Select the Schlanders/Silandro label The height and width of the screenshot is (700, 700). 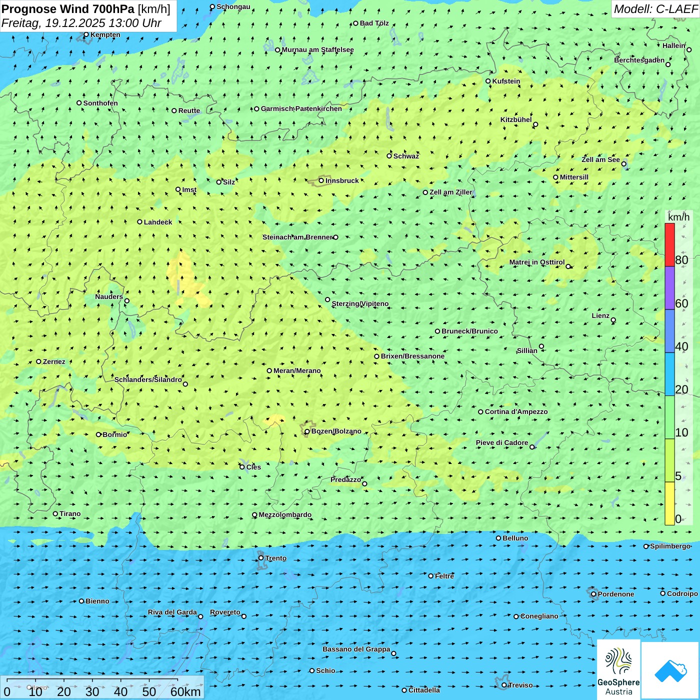tap(148, 379)
